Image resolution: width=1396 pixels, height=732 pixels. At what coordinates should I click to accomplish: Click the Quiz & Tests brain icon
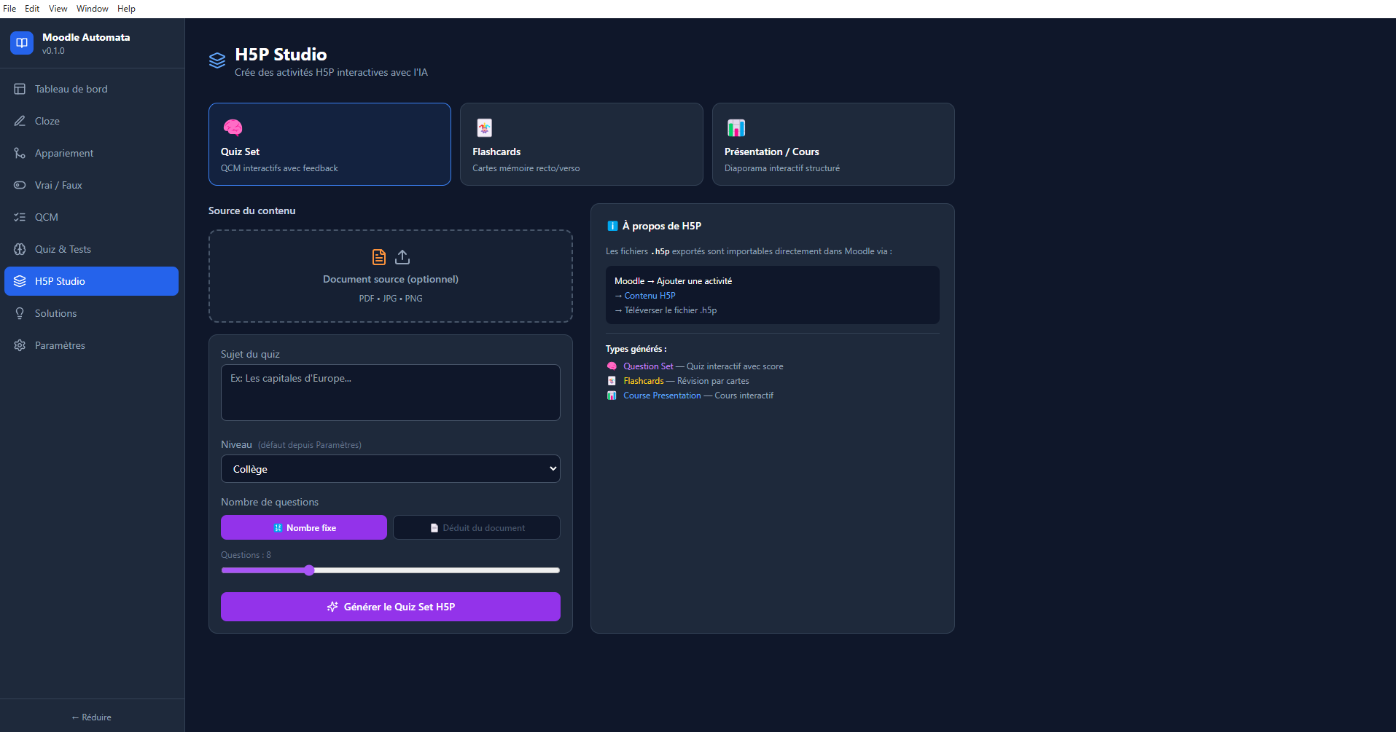pos(20,249)
